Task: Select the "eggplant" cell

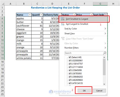Action: click(x=24, y=33)
